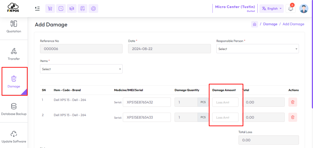The width and height of the screenshot is (313, 148).
Task: Open Transfer in the sidebar
Action: point(14,54)
